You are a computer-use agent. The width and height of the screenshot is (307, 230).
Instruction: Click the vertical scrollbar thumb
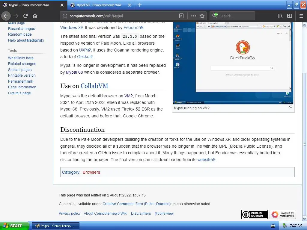pos(305,144)
